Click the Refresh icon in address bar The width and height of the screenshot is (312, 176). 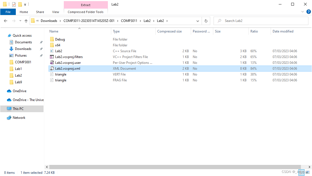pyautogui.click(x=206, y=21)
